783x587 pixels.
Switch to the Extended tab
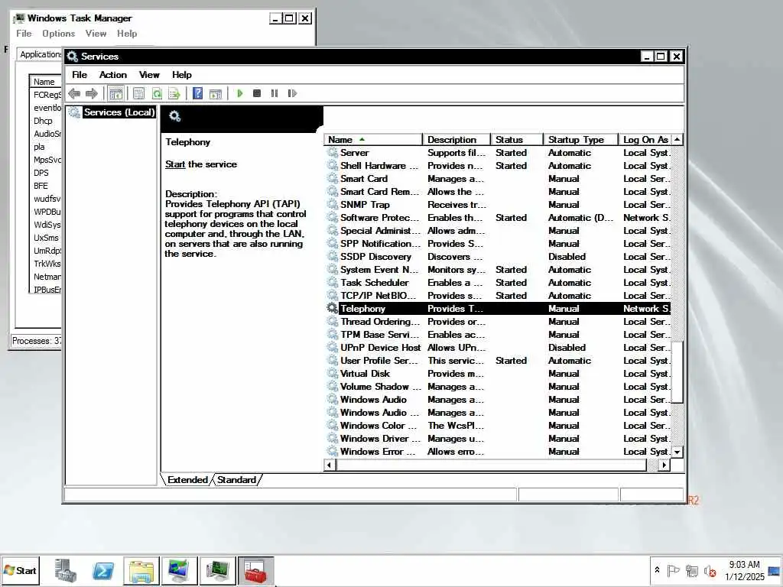[187, 480]
